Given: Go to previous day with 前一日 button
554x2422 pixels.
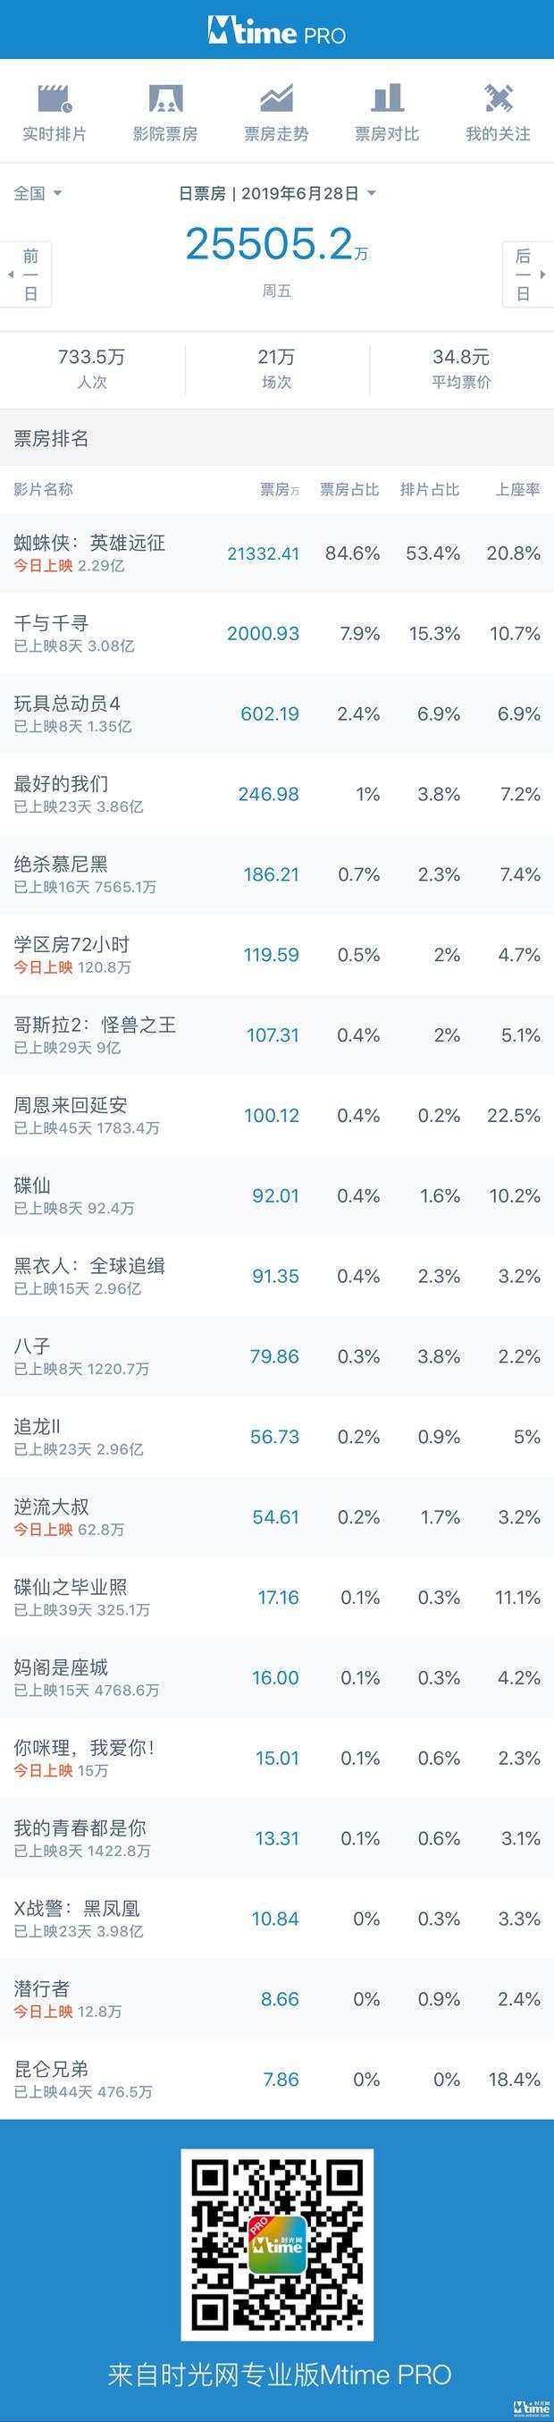Looking at the screenshot, I should coord(26,274).
